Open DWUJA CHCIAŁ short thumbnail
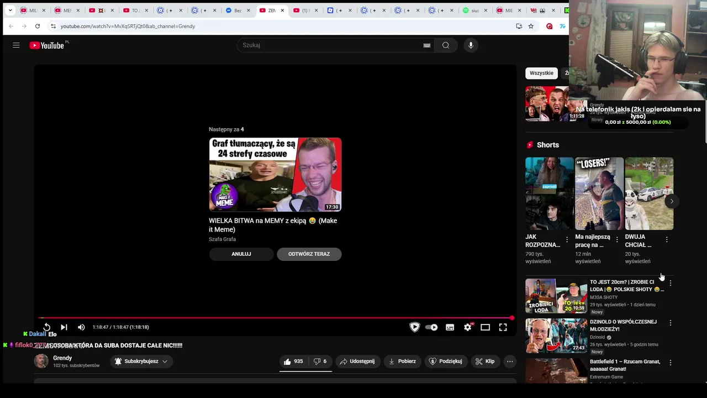 pyautogui.click(x=649, y=193)
